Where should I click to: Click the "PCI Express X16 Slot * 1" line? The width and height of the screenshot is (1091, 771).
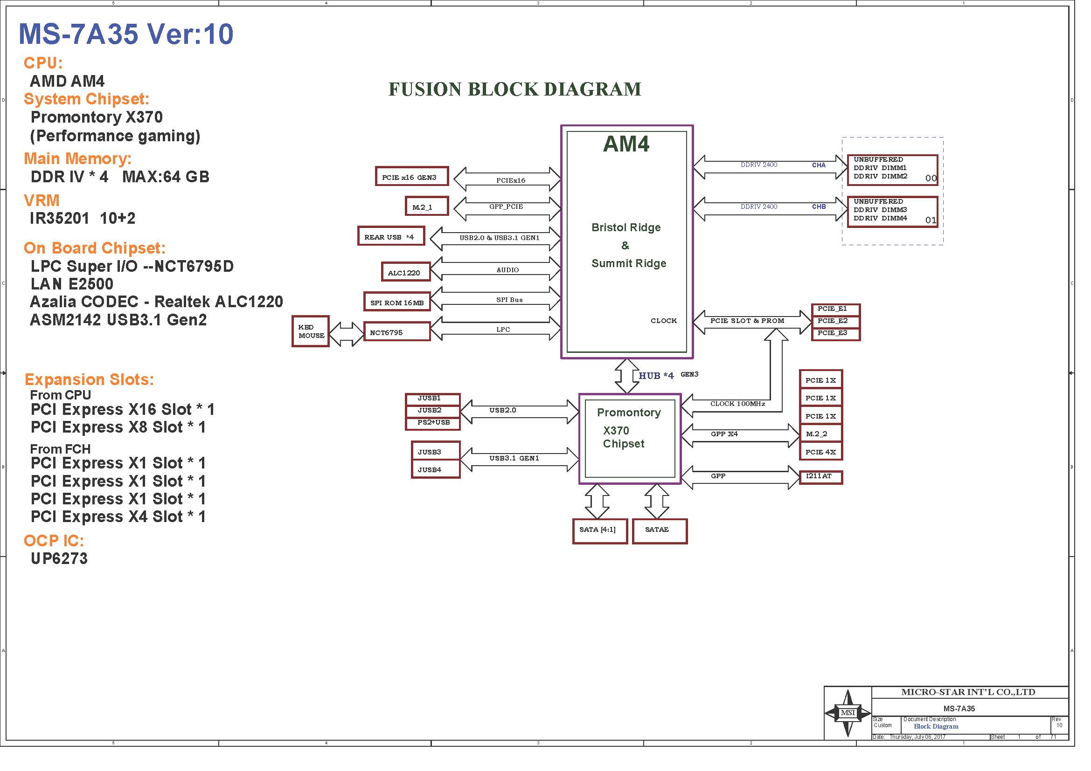[x=123, y=409]
